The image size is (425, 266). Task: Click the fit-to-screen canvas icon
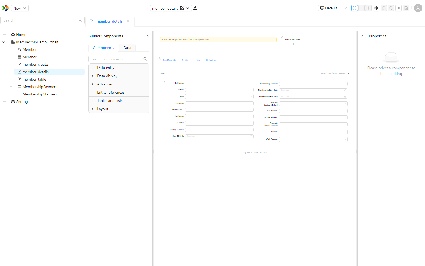tap(355, 8)
